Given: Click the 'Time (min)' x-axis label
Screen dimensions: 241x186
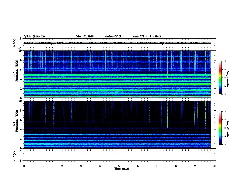Looking at the screenshot, I should click(x=122, y=169).
